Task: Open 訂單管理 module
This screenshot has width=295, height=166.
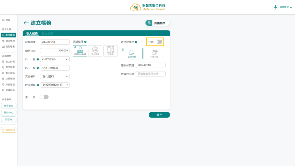Action: tap(8, 79)
